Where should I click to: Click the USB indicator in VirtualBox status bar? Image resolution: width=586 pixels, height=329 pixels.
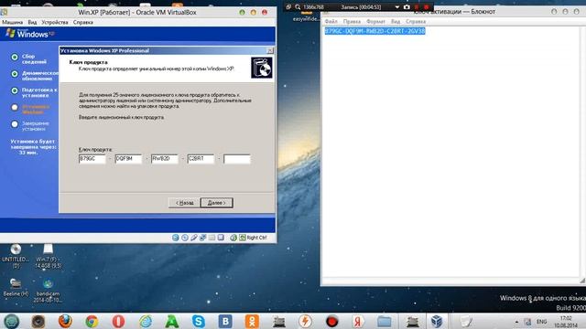pyautogui.click(x=193, y=238)
